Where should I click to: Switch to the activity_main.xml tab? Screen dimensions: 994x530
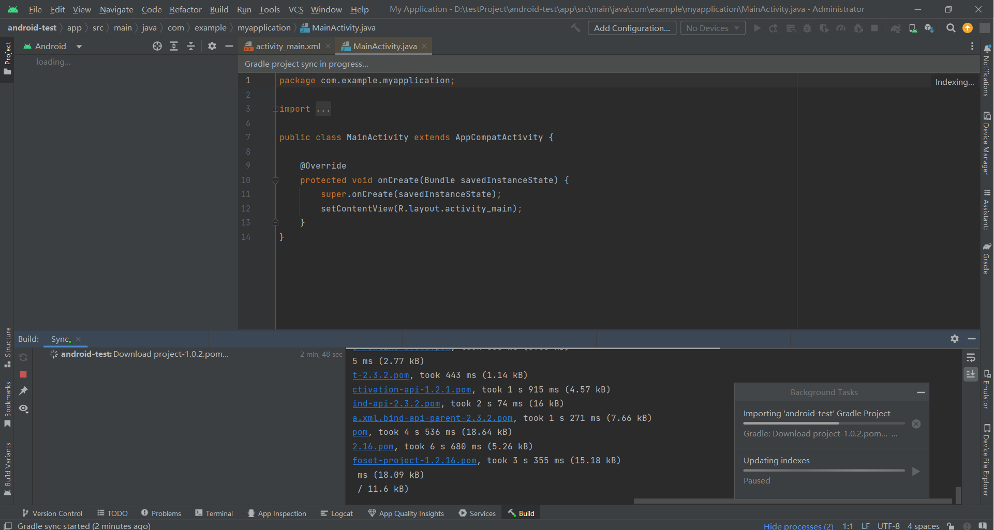coord(288,46)
